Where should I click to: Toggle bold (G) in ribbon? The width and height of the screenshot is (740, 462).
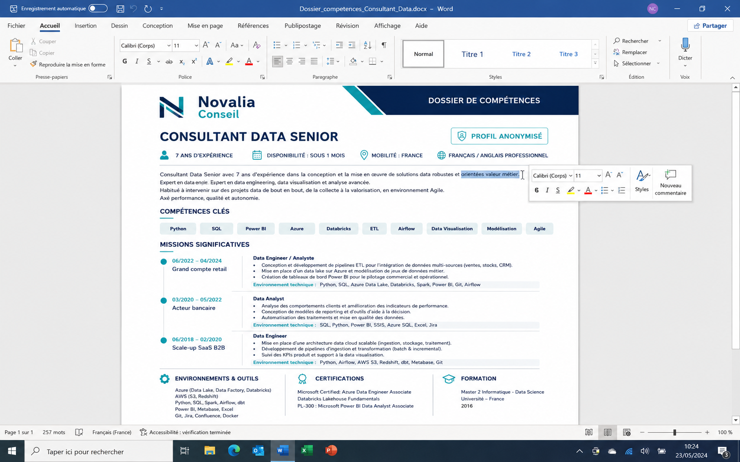(x=125, y=61)
